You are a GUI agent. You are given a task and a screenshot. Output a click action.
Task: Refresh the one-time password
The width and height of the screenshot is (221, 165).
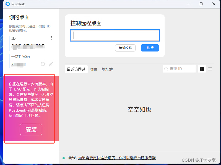pyautogui.click(x=43, y=64)
